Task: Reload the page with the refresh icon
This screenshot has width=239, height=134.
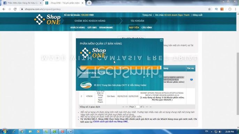Action: point(15,9)
